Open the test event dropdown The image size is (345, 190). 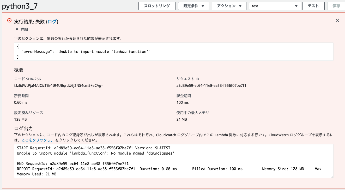(x=275, y=6)
